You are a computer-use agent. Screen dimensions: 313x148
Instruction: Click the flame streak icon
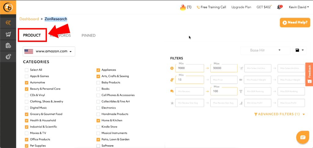click(183, 7)
